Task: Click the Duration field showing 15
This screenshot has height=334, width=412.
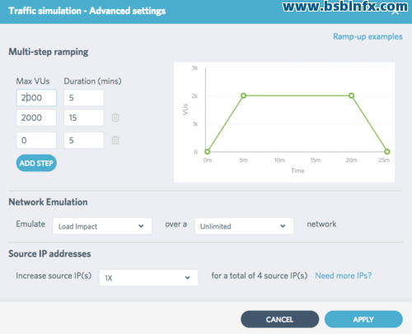Action: point(84,118)
